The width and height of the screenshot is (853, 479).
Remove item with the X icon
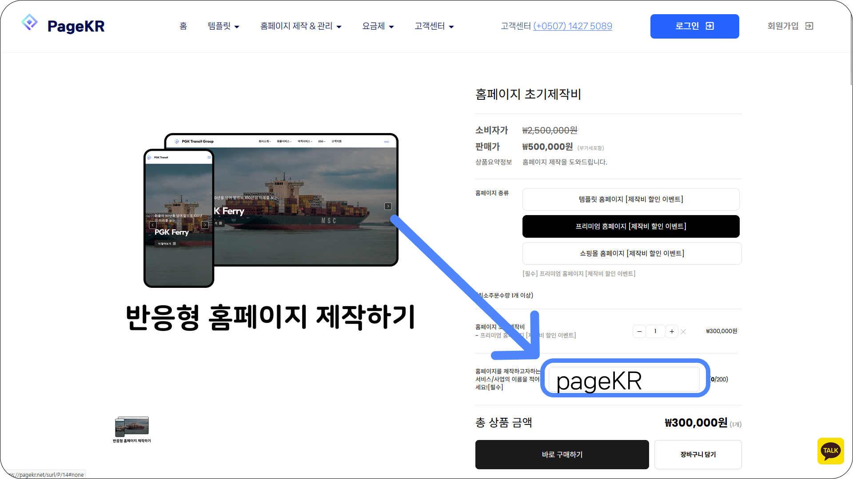point(683,332)
